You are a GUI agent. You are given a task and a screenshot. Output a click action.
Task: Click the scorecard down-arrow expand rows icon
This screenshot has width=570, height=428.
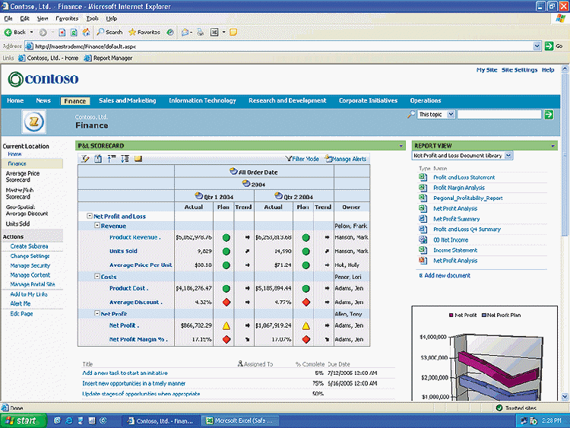pyautogui.click(x=125, y=159)
